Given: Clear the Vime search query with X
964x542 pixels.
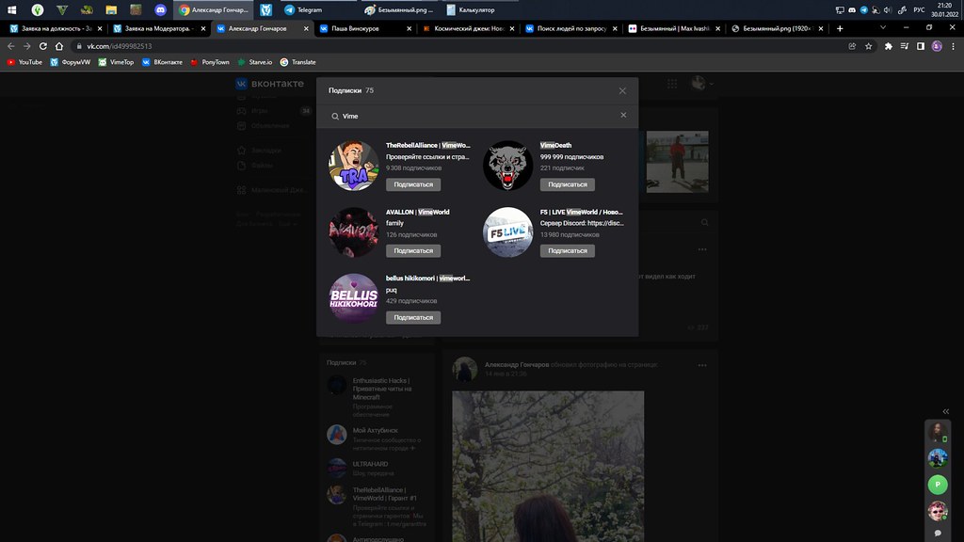Looking at the screenshot, I should point(623,116).
